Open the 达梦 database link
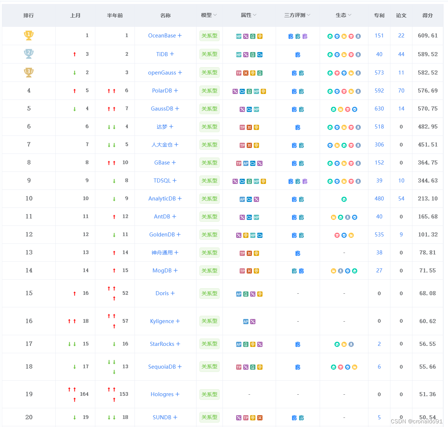448x427 pixels. tap(162, 127)
